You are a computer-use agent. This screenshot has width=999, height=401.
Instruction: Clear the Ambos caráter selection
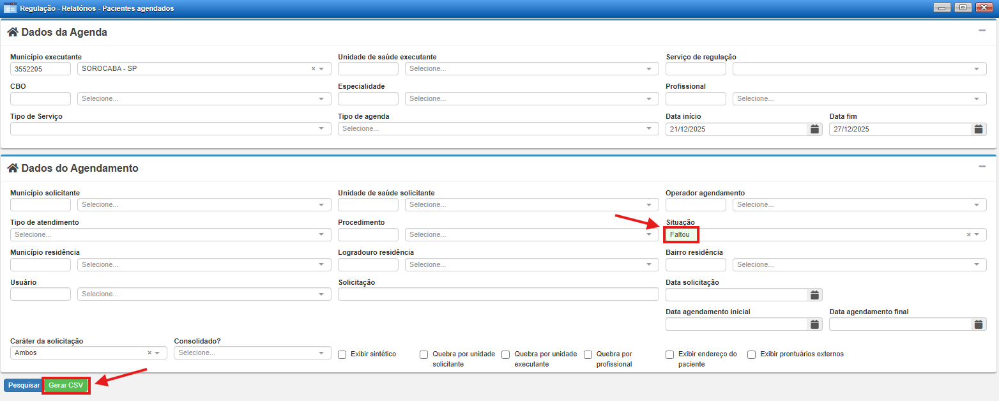tap(149, 353)
